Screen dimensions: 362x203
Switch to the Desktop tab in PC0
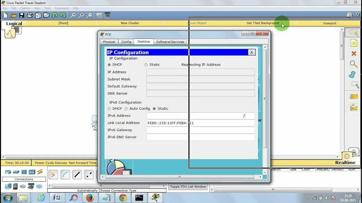pyautogui.click(x=144, y=41)
